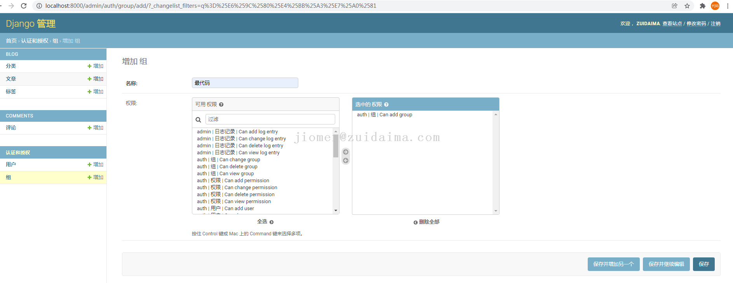Image resolution: width=733 pixels, height=283 pixels.
Task: Add a new 组 from sidebar
Action: tap(96, 178)
